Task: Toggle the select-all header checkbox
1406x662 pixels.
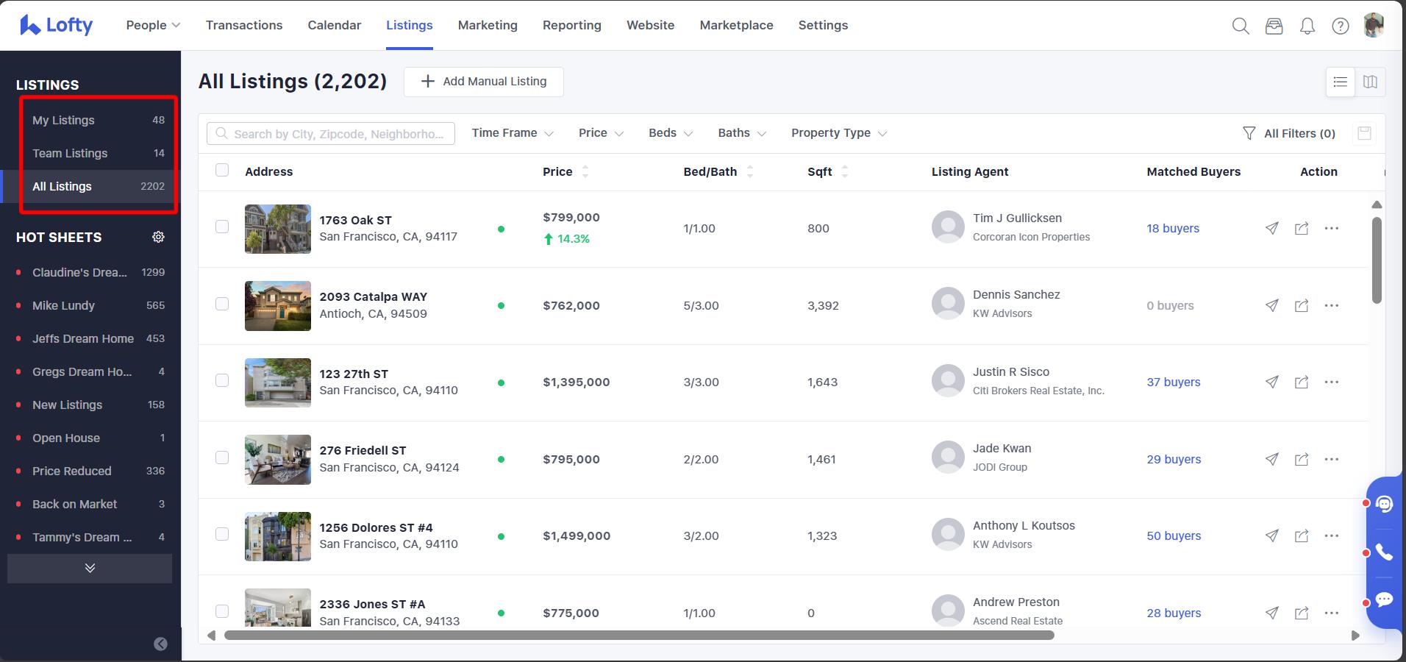Action: [x=222, y=171]
